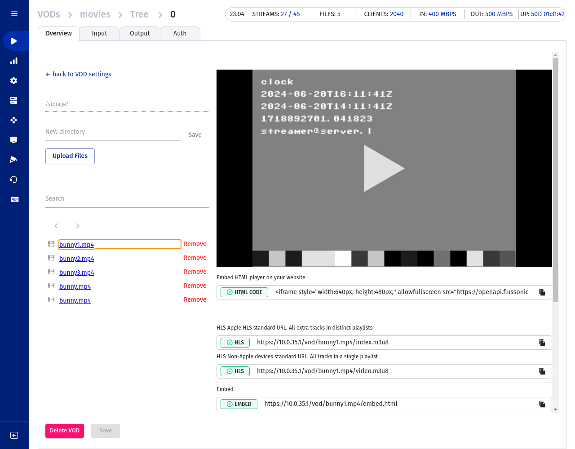Copy the index.m3u8 HLS URL
Image resolution: width=575 pixels, height=449 pixels.
(x=542, y=343)
